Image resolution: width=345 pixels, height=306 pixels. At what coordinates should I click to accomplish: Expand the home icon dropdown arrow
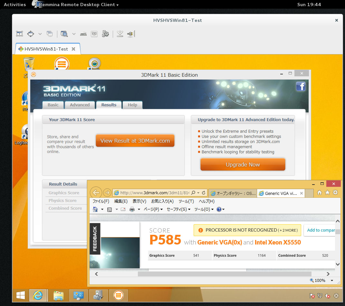pos(102,209)
